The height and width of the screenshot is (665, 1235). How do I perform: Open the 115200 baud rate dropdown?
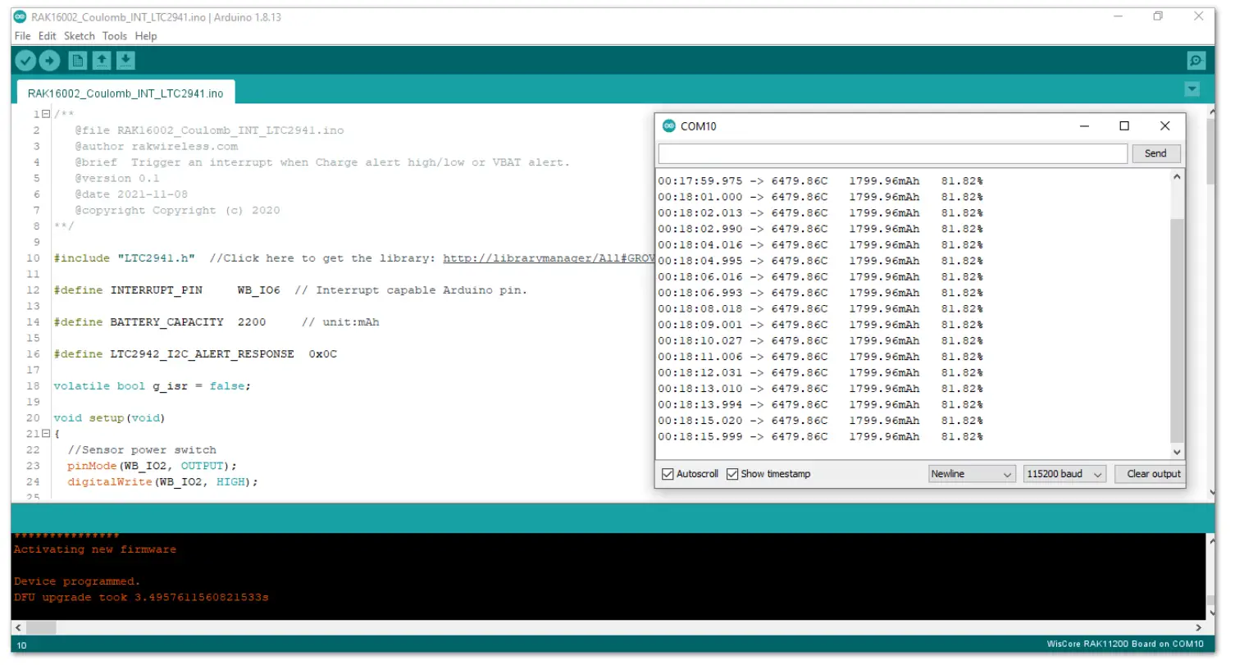click(1064, 474)
